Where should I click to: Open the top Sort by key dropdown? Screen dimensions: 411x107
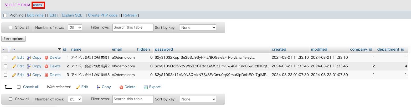point(198,28)
